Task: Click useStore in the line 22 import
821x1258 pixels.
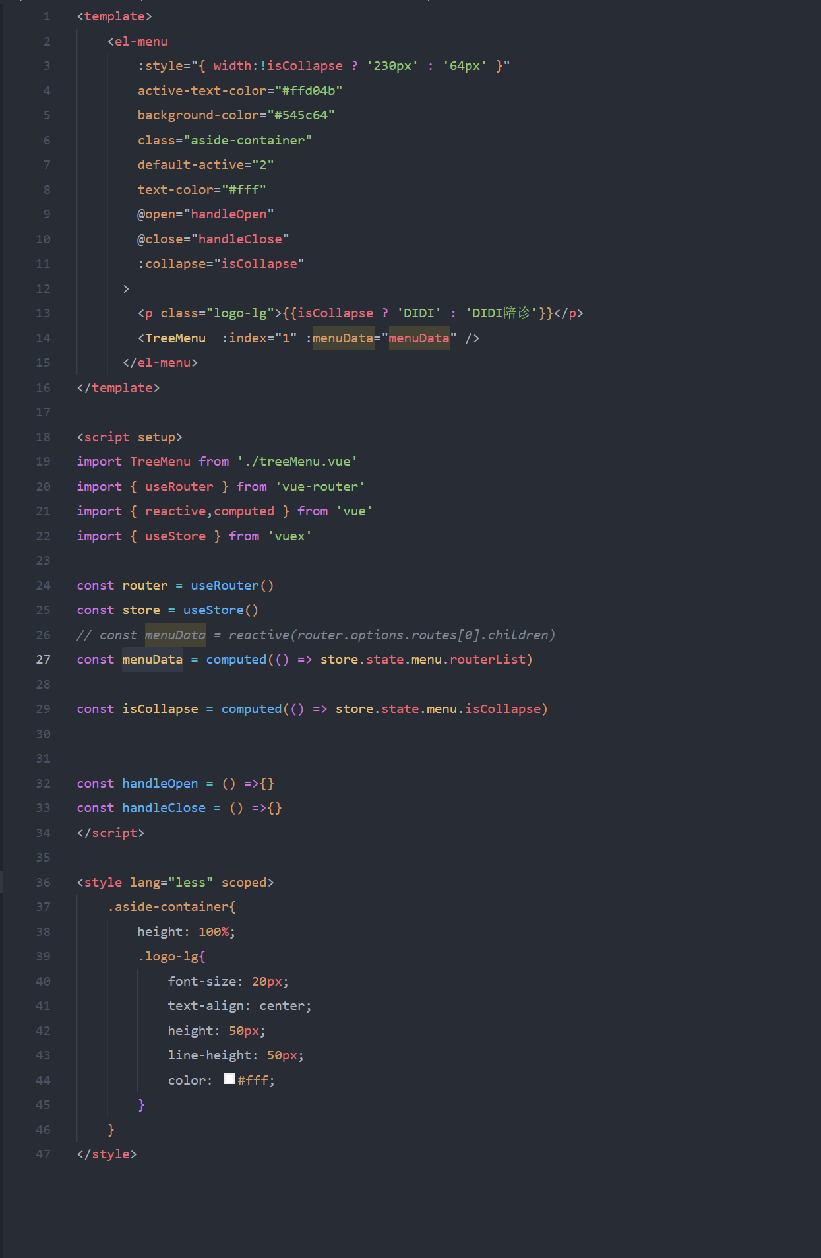Action: click(x=175, y=536)
